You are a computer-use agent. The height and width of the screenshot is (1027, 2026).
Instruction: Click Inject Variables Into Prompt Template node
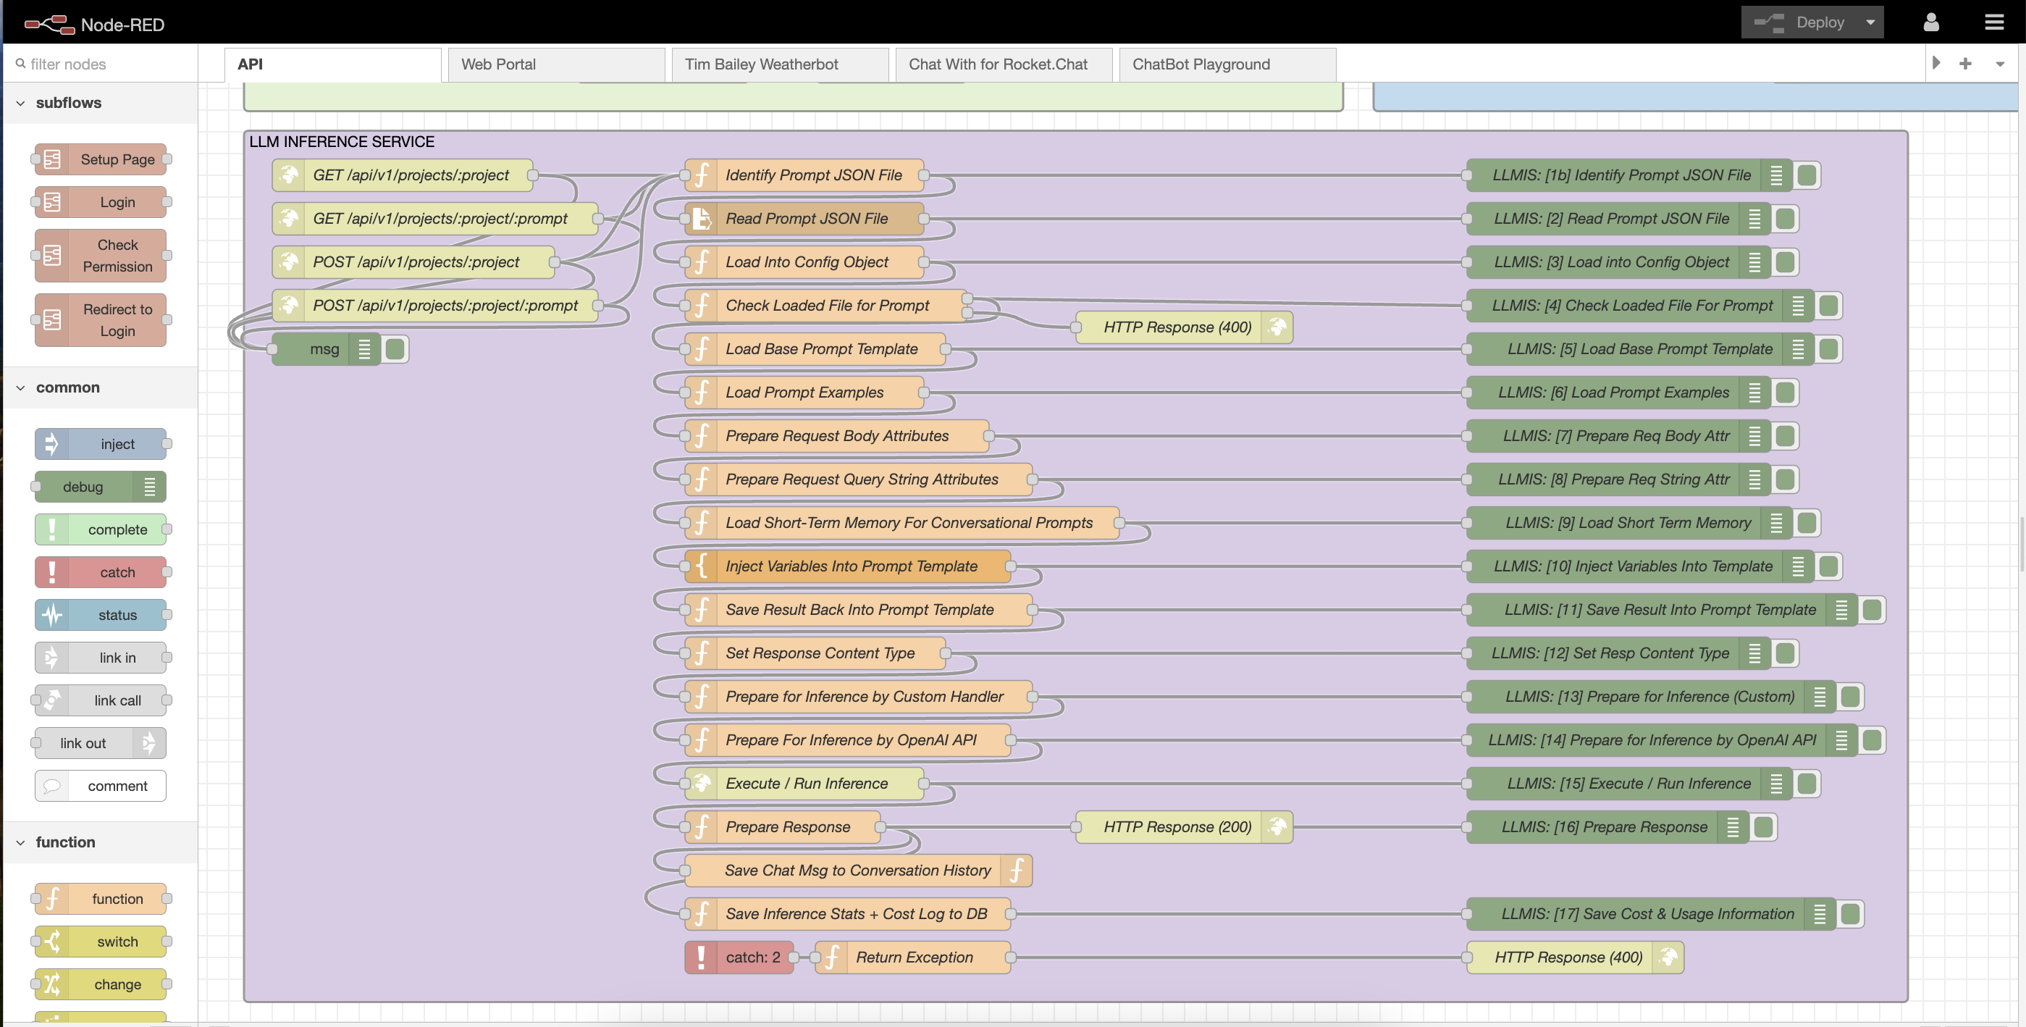pos(847,566)
